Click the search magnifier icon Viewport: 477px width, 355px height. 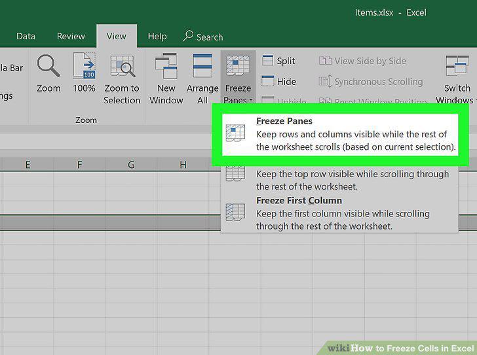point(187,36)
